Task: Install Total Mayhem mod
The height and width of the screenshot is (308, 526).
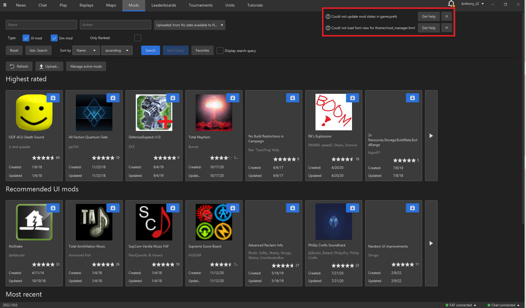Action: tap(233, 98)
